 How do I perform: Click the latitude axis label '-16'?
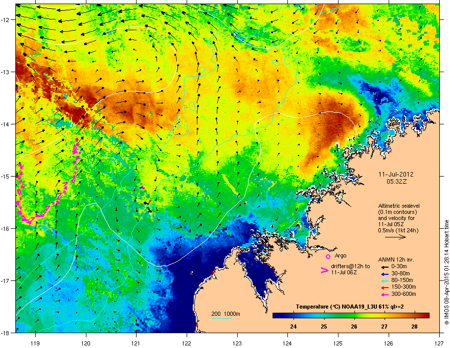point(5,229)
